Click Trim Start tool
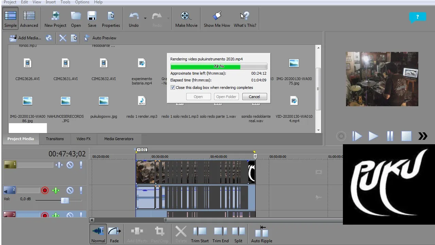Image resolution: width=435 pixels, height=245 pixels. [x=200, y=234]
